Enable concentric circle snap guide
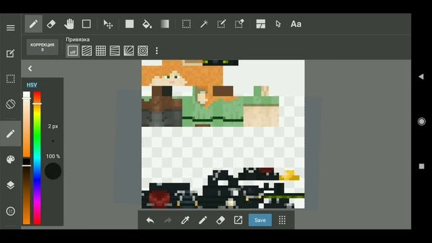 tap(142, 51)
